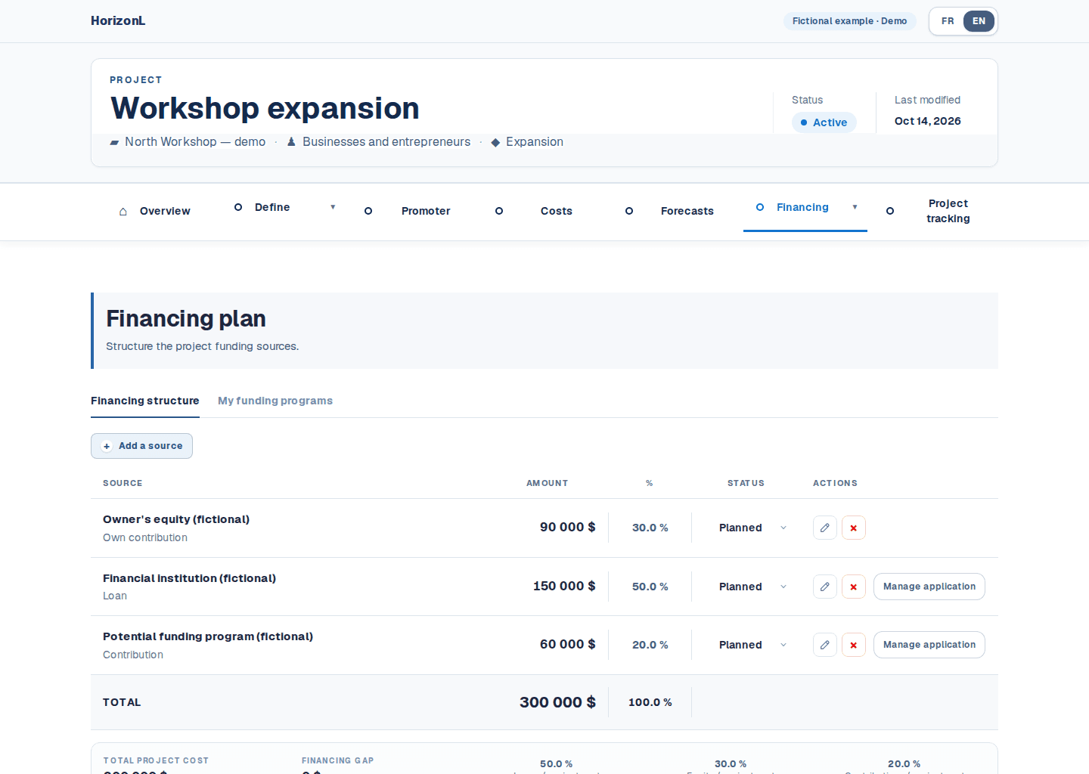The width and height of the screenshot is (1089, 774).
Task: Edit the Potential funding program source
Action: [x=825, y=645]
